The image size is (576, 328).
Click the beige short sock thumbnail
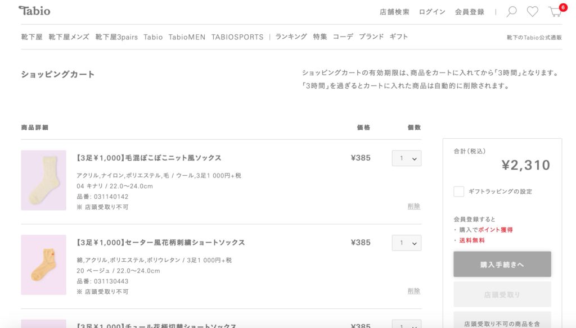[43, 265]
